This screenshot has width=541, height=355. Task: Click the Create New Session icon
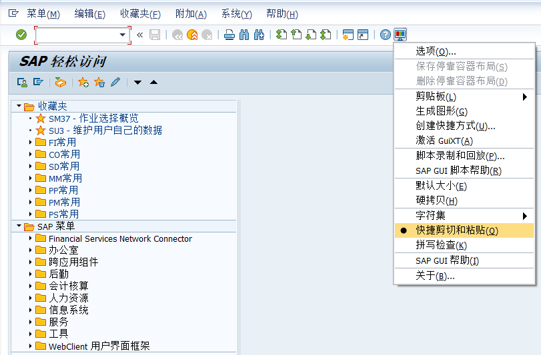pyautogui.click(x=348, y=35)
